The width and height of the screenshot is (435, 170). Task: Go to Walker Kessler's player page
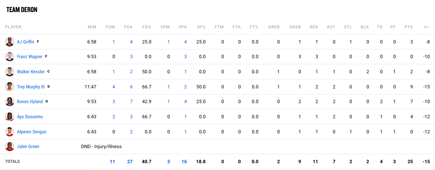coord(31,72)
